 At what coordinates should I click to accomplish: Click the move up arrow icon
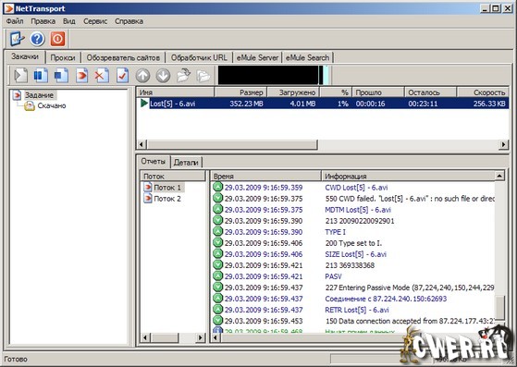pyautogui.click(x=142, y=76)
